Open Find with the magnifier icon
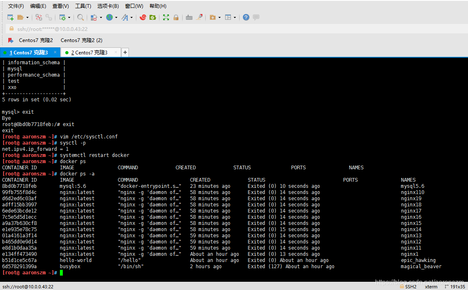 (80, 18)
